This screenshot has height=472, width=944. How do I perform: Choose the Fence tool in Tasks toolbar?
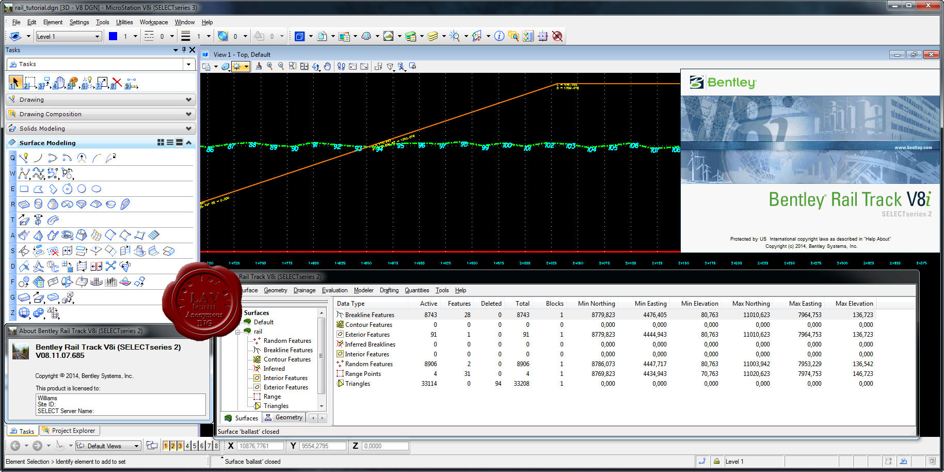pos(29,82)
